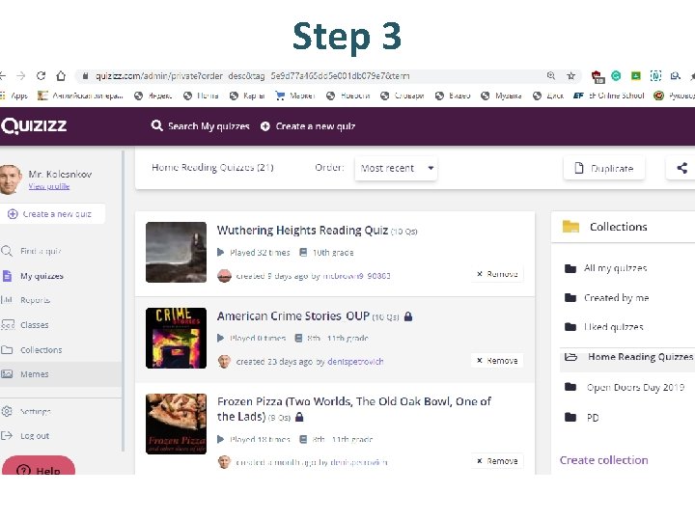Click the browser forward arrow
695x521 pixels.
pos(21,76)
